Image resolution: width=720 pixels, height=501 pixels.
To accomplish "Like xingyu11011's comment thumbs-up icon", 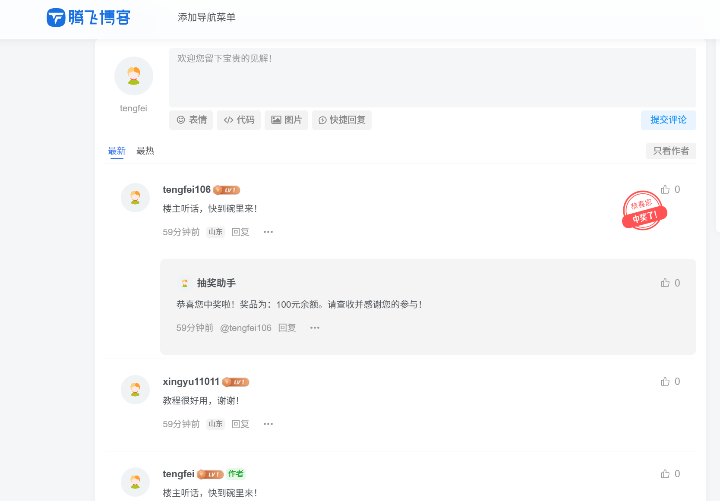I will click(665, 381).
